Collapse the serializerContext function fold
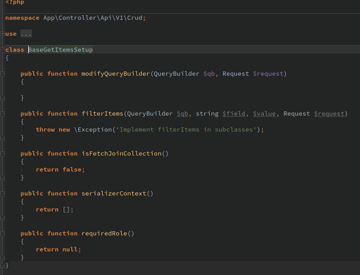The width and height of the screenshot is (360, 275). (2, 193)
